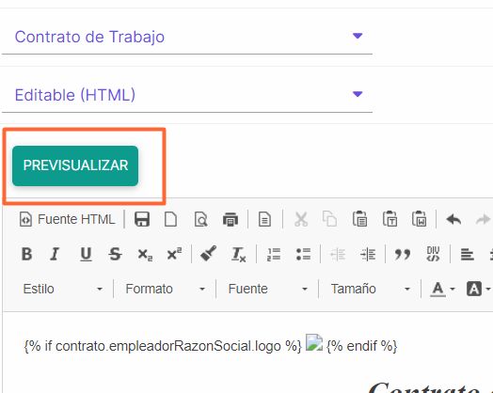Open the Contrato de Trabajo dropdown
Screen dimensions: 493x393
[187, 37]
